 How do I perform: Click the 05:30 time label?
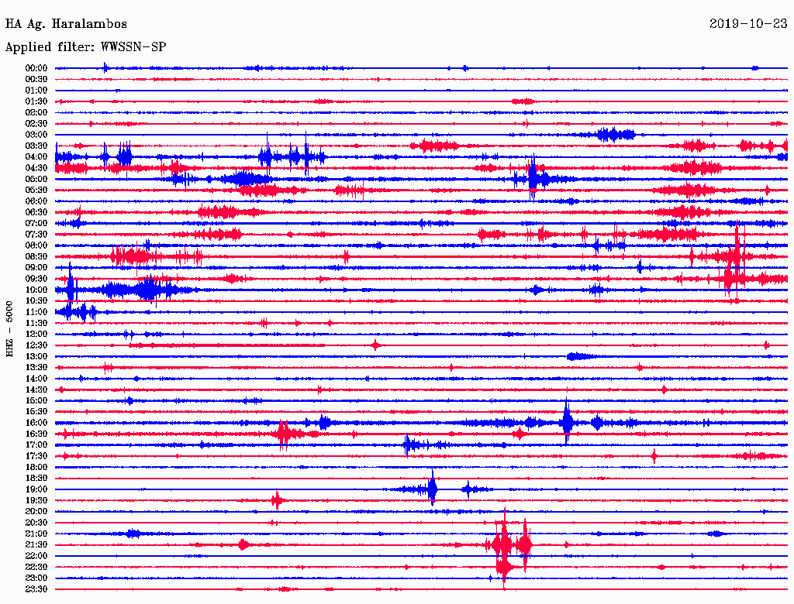tap(36, 190)
